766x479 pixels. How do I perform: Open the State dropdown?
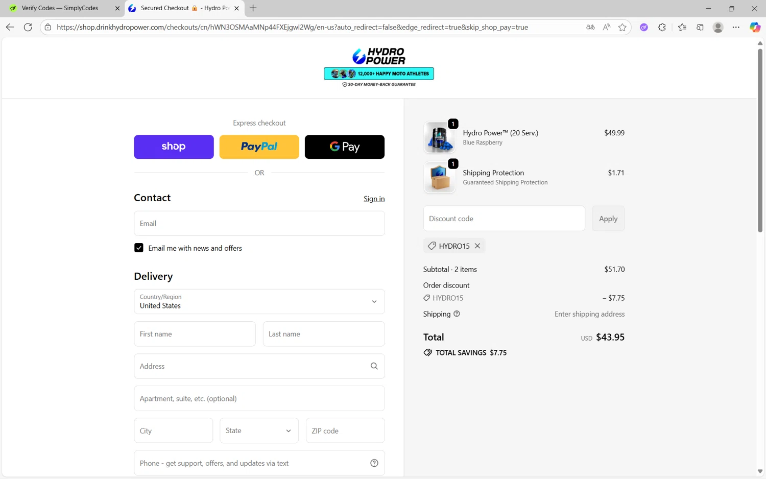point(259,430)
